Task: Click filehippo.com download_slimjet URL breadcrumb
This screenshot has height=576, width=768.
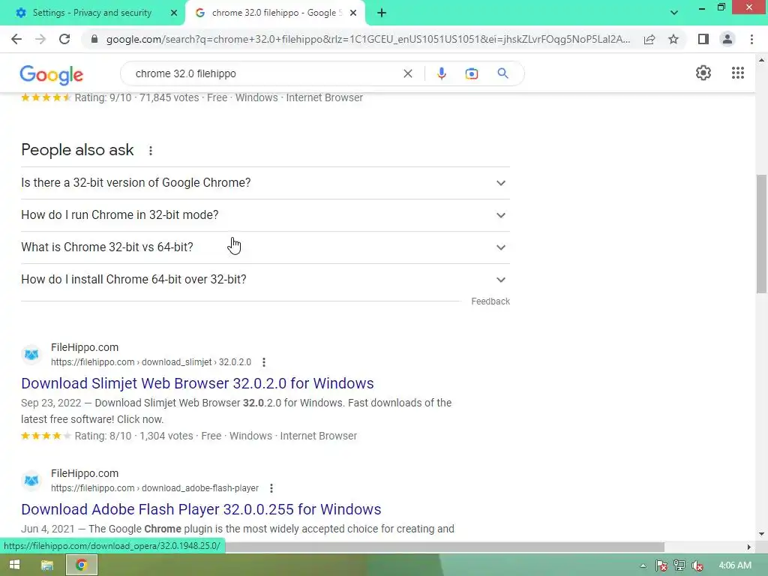Action: click(x=151, y=362)
